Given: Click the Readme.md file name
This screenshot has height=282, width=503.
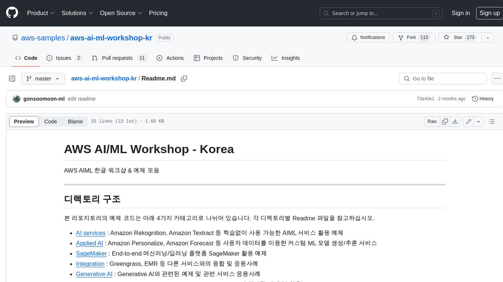Looking at the screenshot, I should 159,78.
